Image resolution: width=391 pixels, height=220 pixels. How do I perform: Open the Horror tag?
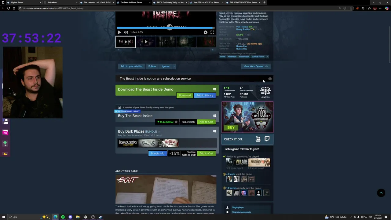pos(223,57)
